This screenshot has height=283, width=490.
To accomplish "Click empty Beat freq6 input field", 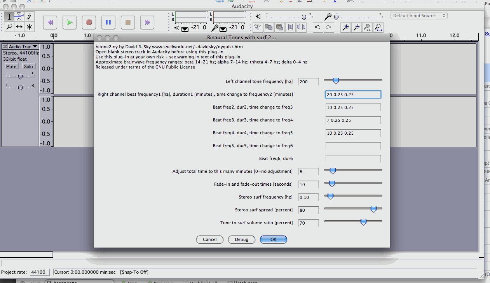I will 353,159.
